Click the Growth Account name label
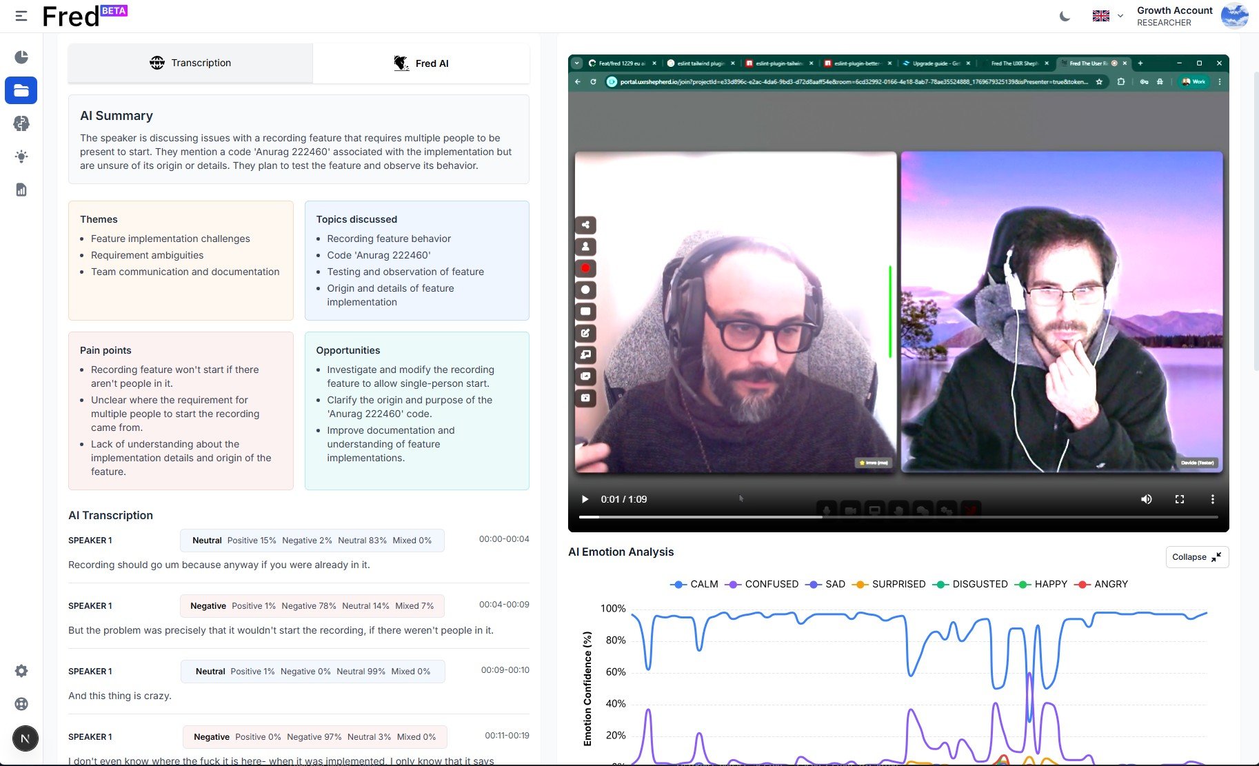 pos(1174,10)
